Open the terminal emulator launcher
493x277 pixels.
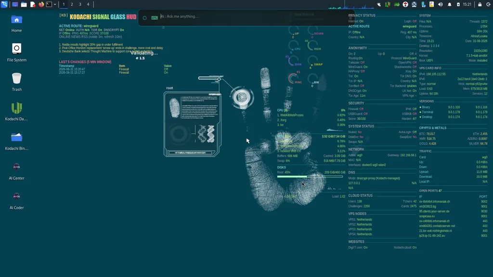tap(49, 4)
